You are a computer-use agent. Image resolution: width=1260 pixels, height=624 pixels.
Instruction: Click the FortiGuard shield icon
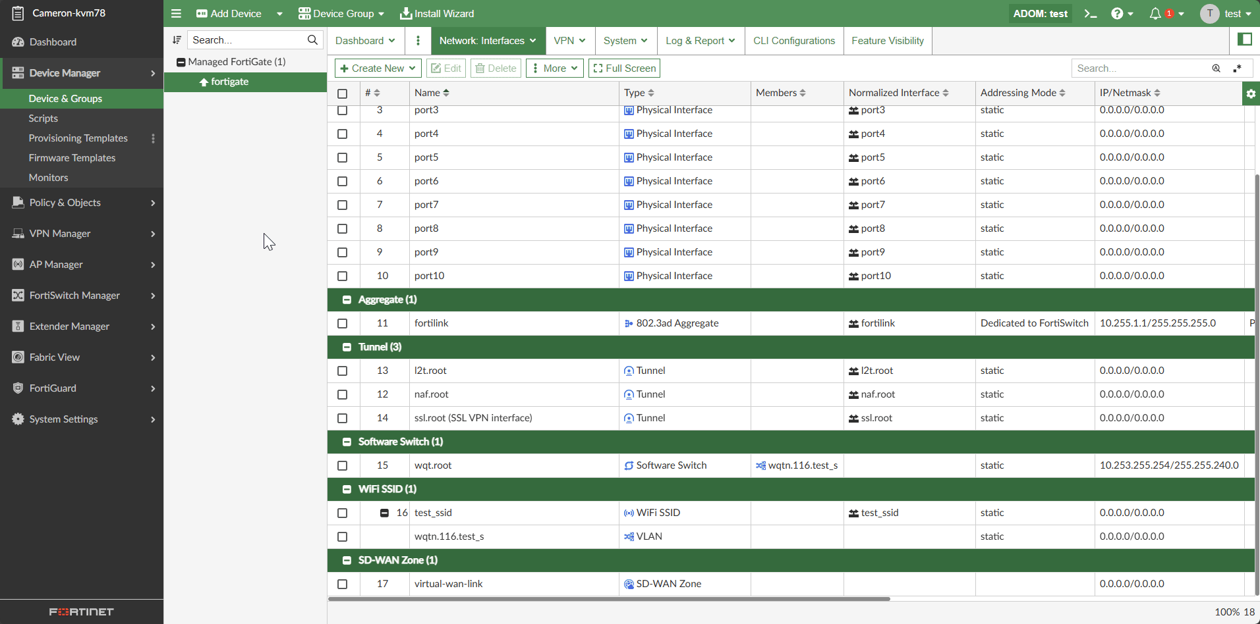pos(18,388)
